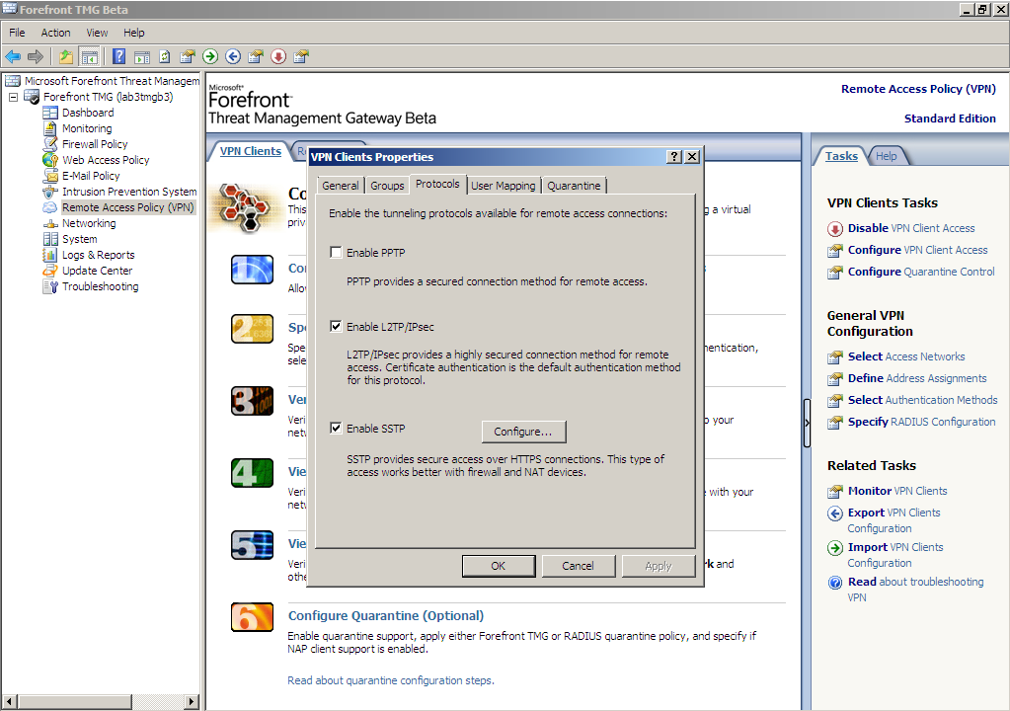Click Monitor VPN Clients link

point(897,491)
